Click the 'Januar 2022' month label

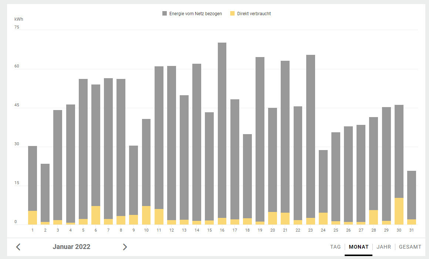71,247
